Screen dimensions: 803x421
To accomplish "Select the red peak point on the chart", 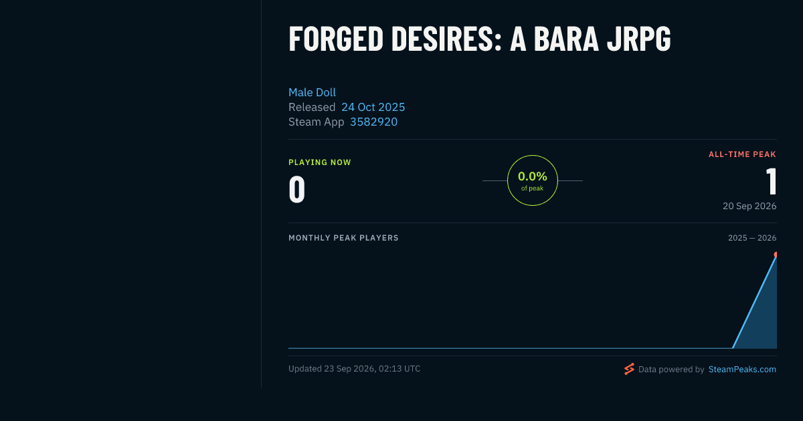I will tap(776, 255).
